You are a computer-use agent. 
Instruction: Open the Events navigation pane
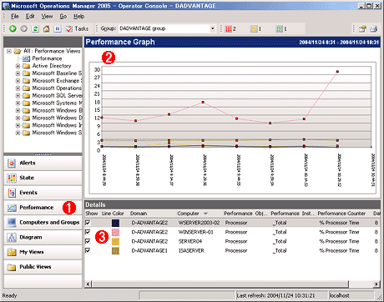click(x=43, y=193)
